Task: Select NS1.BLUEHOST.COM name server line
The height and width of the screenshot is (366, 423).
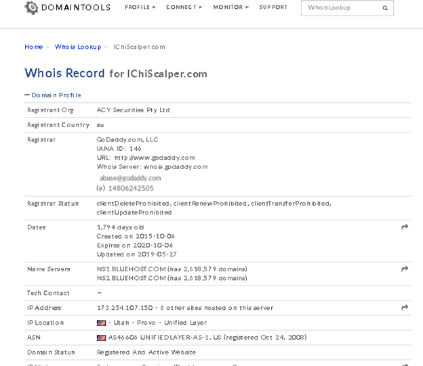Action: click(172, 269)
